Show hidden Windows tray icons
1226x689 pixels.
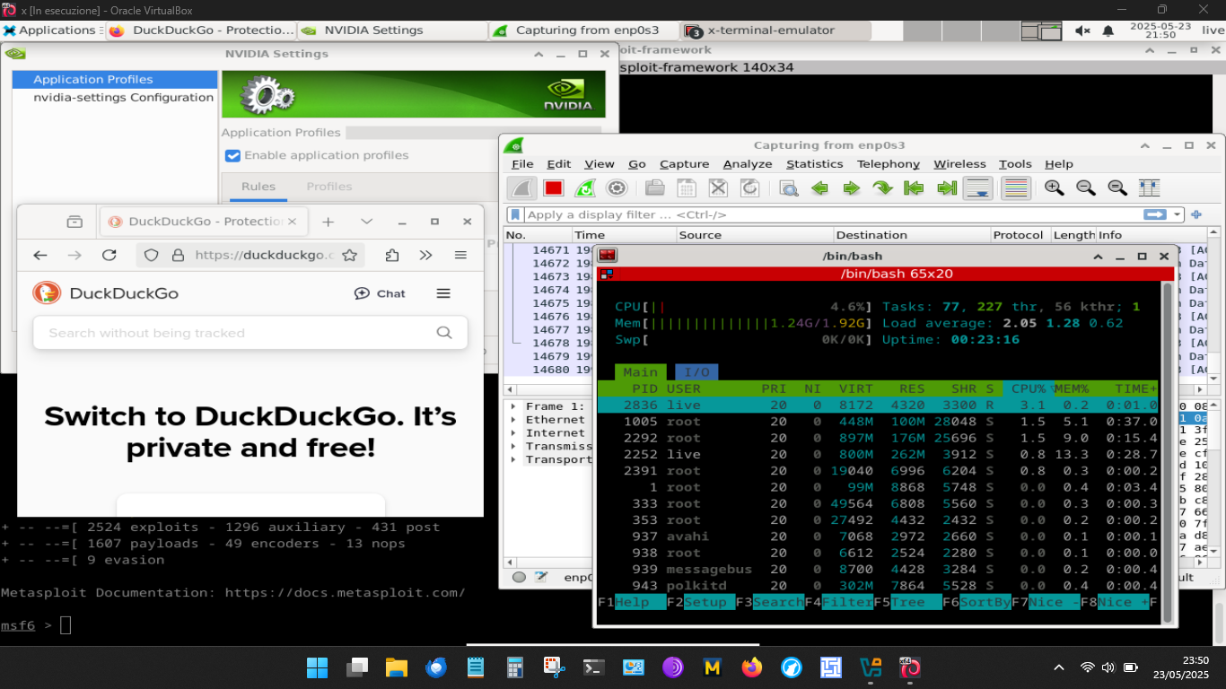(1059, 667)
